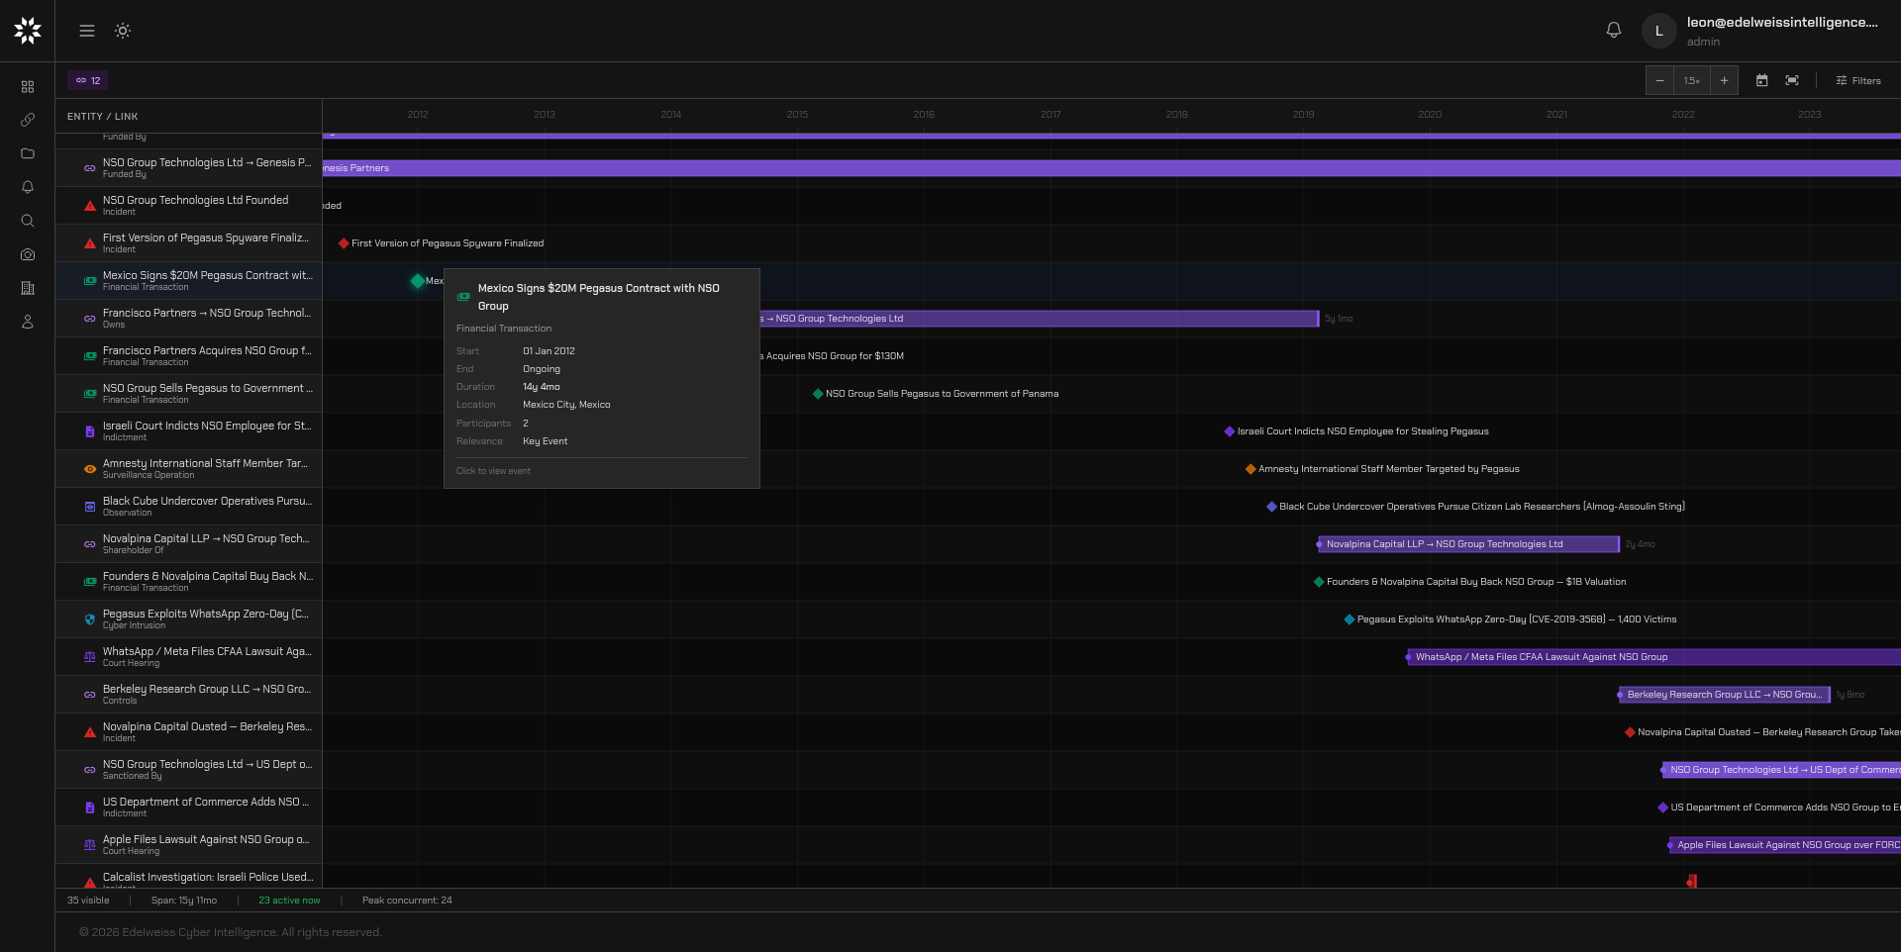Image resolution: width=1901 pixels, height=952 pixels.
Task: Select Francisco Partners → NSO Group row
Action: tap(188, 319)
